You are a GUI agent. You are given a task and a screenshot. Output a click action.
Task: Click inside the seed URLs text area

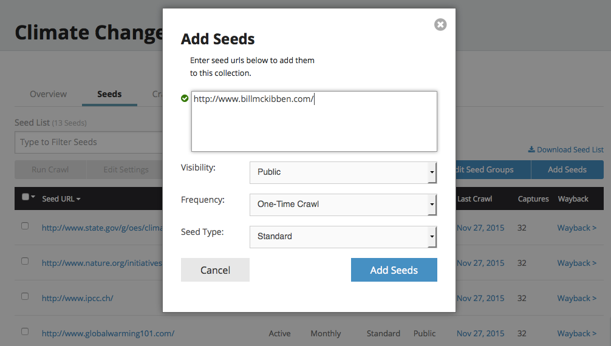(x=314, y=124)
